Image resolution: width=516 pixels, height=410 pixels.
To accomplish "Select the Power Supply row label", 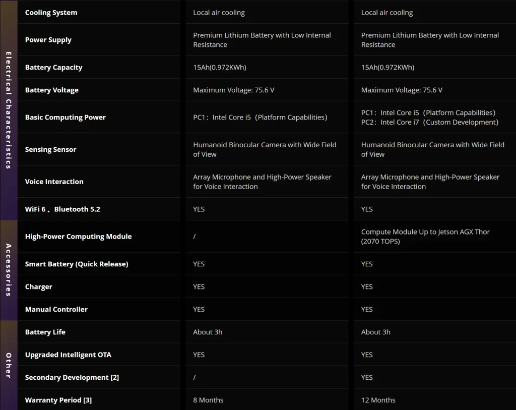I will 48,40.
